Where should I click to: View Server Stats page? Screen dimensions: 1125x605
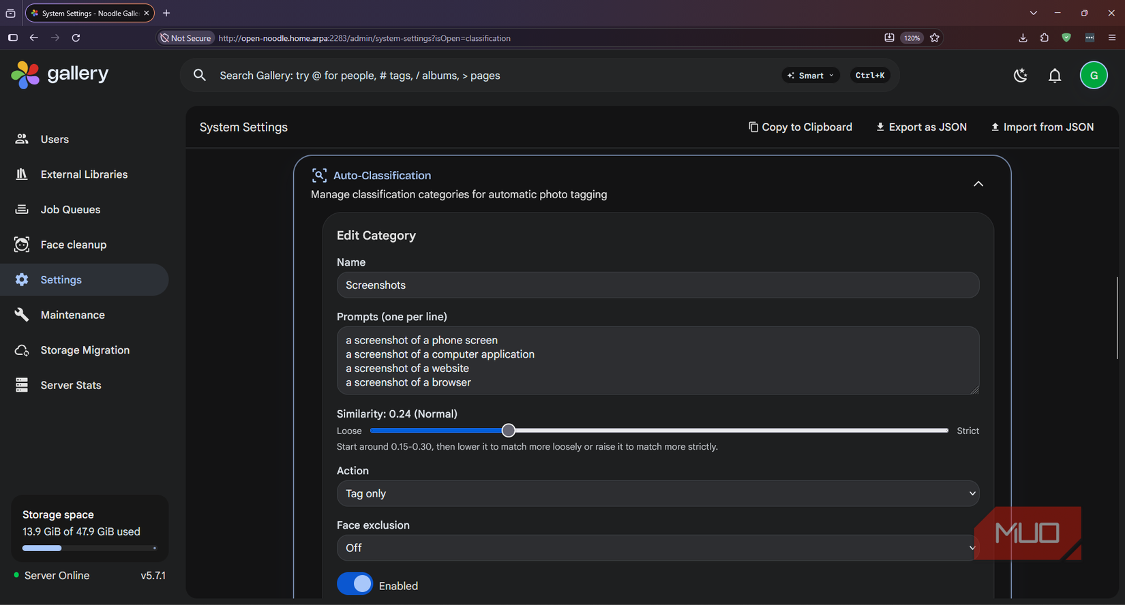[85, 385]
